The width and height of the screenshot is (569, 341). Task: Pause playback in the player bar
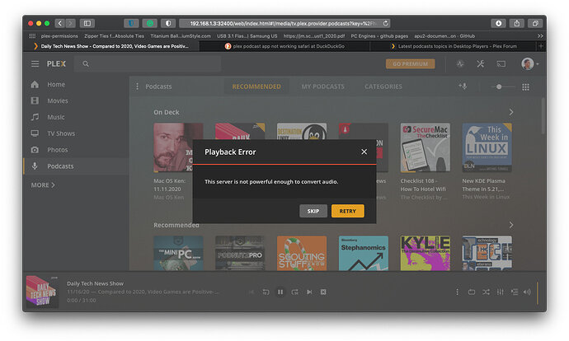tap(280, 292)
